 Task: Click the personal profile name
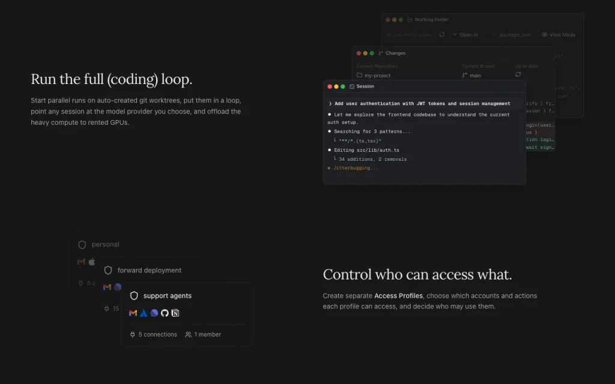106,245
